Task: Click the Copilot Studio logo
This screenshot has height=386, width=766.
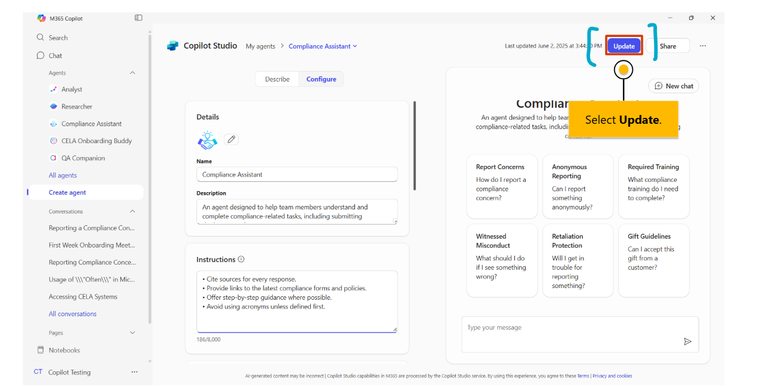Action: point(172,46)
